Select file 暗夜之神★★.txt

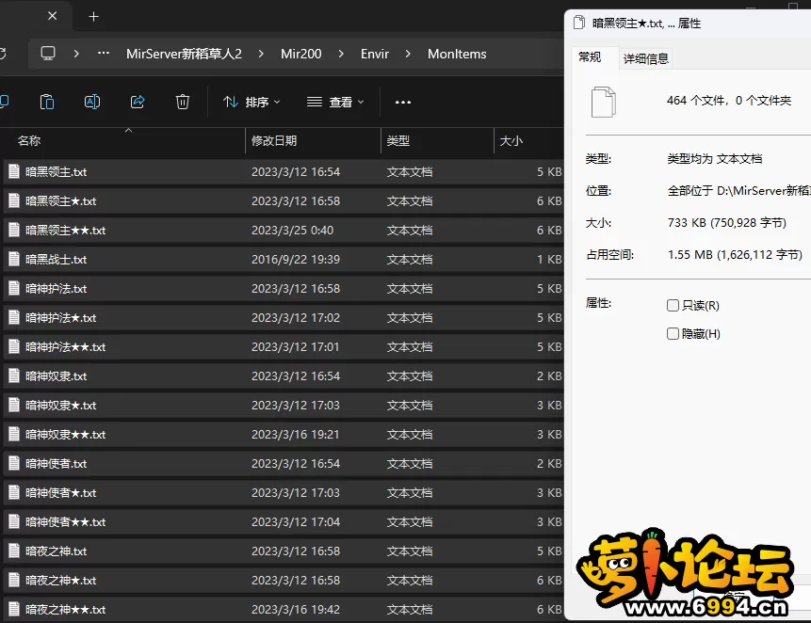(x=65, y=610)
